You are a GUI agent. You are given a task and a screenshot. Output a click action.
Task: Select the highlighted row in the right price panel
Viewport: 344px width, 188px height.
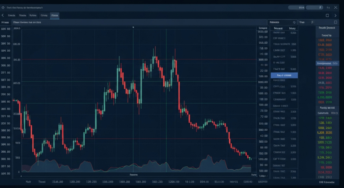[x=327, y=63]
